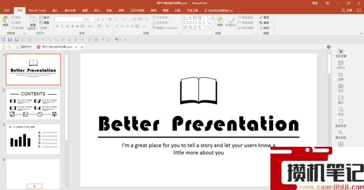
Task: Expand the shapes gallery more arrow
Action: point(213,27)
